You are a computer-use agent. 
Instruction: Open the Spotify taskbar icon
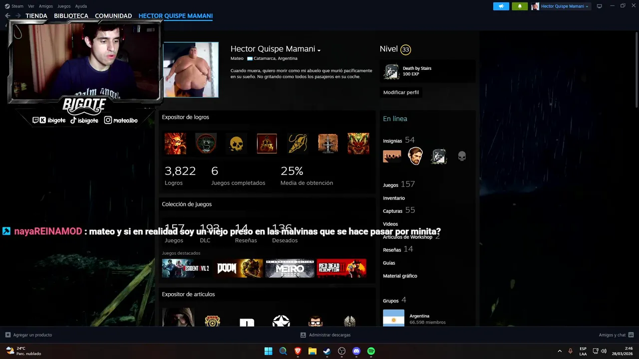(x=371, y=351)
